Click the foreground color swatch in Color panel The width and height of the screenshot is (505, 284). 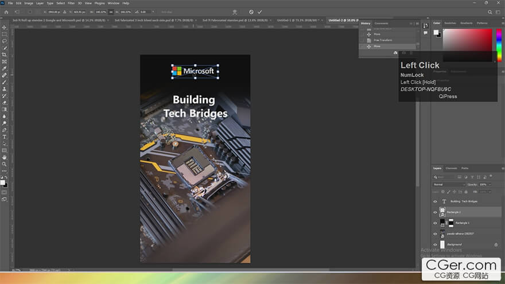pyautogui.click(x=436, y=33)
